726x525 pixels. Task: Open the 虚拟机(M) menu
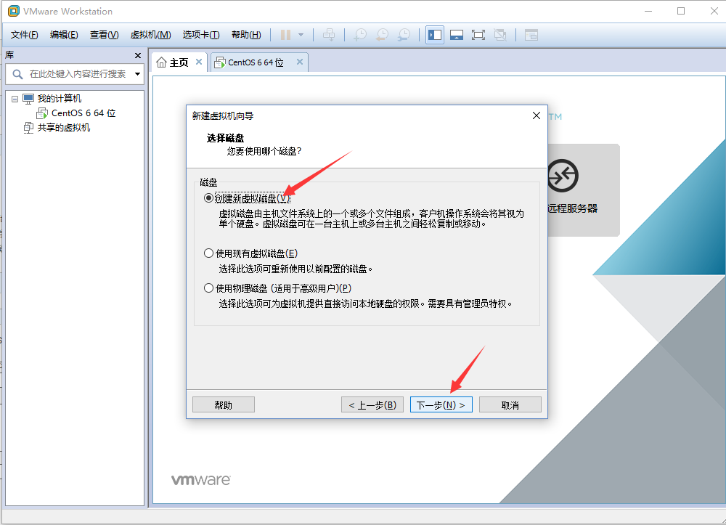(150, 35)
